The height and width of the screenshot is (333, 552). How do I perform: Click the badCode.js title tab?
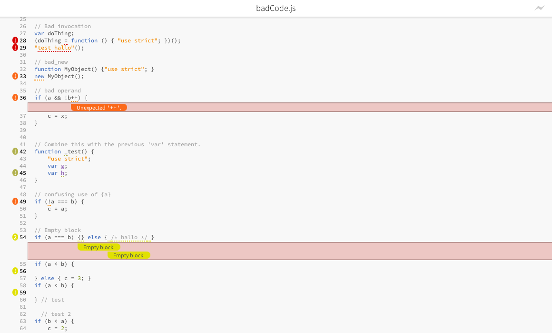coord(275,8)
